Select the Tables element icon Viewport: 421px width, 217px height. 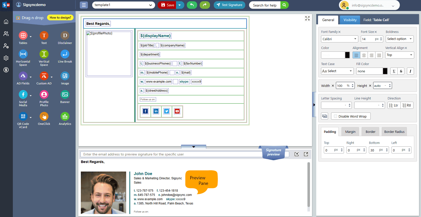tap(23, 36)
